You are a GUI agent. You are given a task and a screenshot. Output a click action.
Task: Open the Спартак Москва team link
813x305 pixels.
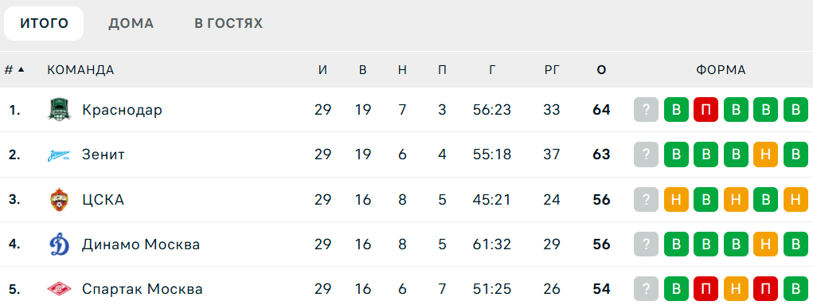[x=142, y=289]
